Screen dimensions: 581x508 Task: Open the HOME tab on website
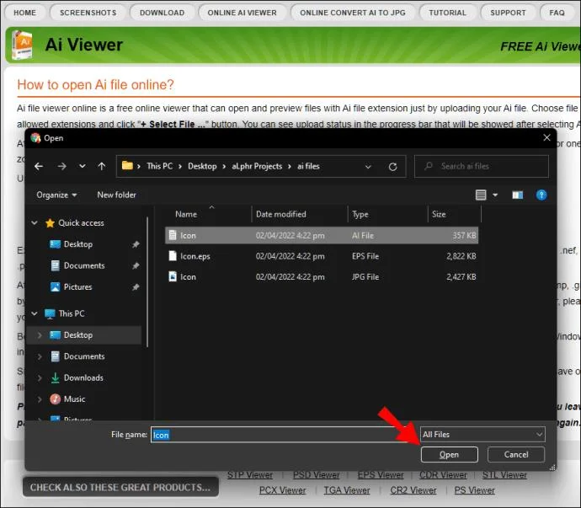(x=24, y=13)
